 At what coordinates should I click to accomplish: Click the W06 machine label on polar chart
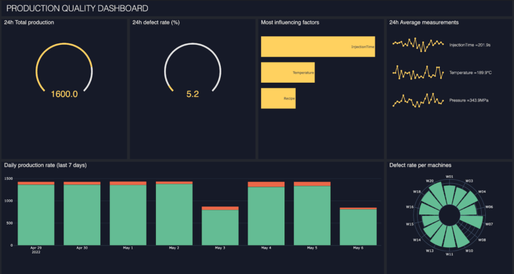tap(489, 207)
